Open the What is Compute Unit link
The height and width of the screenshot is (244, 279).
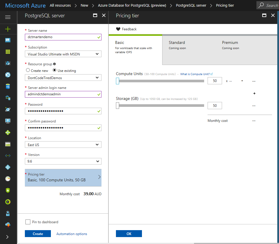(195, 74)
